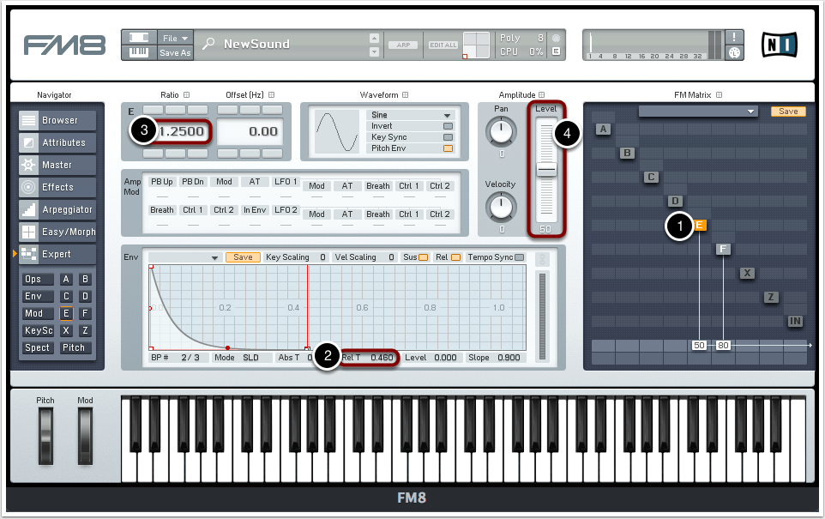Open the Spect tab in Expert panel

tap(37, 348)
